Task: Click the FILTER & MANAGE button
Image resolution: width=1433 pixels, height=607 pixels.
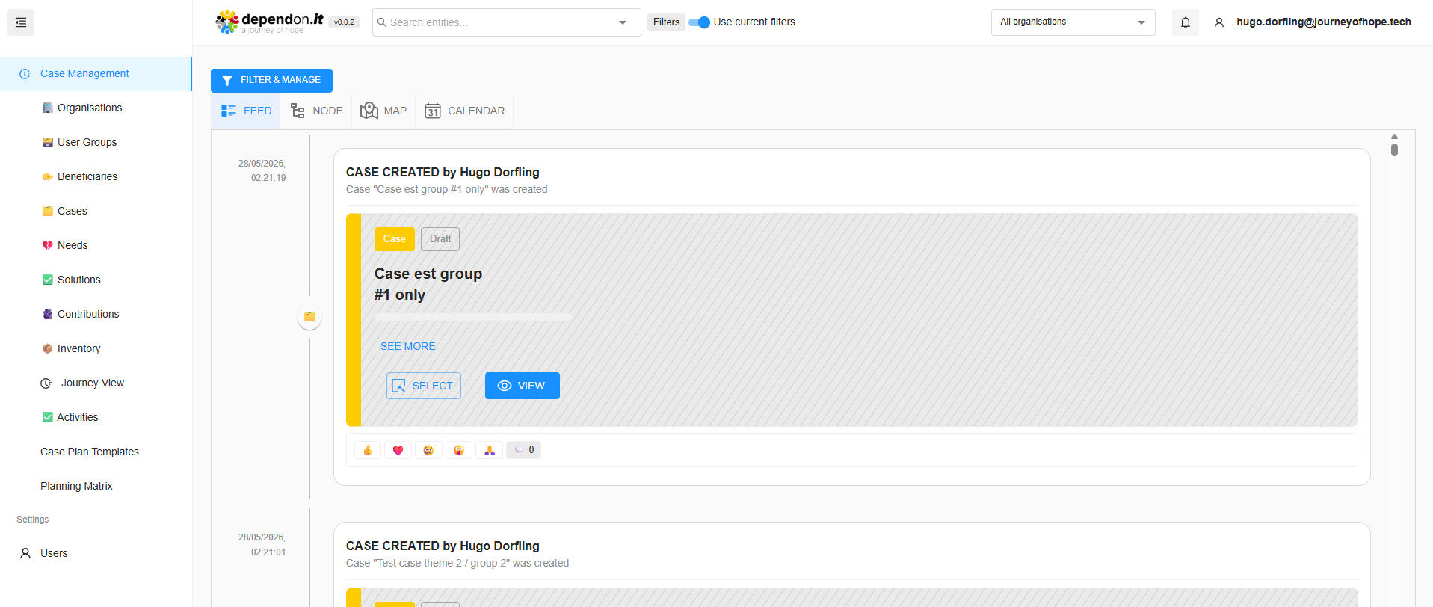Action: pyautogui.click(x=271, y=80)
